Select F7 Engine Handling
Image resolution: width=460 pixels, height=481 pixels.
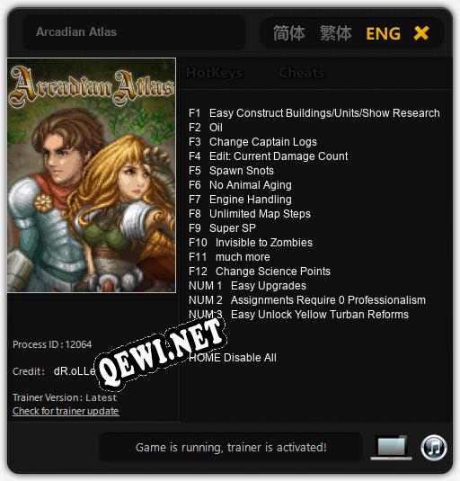(240, 200)
